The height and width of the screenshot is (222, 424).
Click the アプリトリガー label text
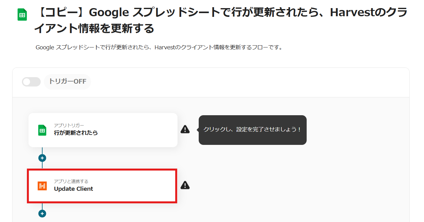coord(69,126)
